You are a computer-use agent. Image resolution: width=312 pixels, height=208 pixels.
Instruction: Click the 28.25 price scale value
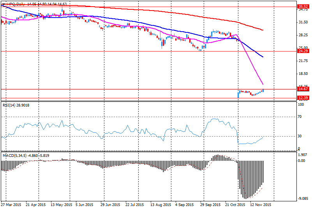pyautogui.click(x=303, y=35)
